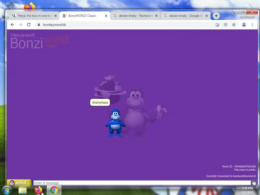Image resolution: width=260 pixels, height=195 pixels.
Task: Click the Anonymous name bubble
Action: click(100, 102)
